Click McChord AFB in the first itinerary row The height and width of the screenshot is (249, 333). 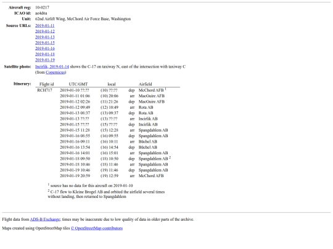pos(151,90)
